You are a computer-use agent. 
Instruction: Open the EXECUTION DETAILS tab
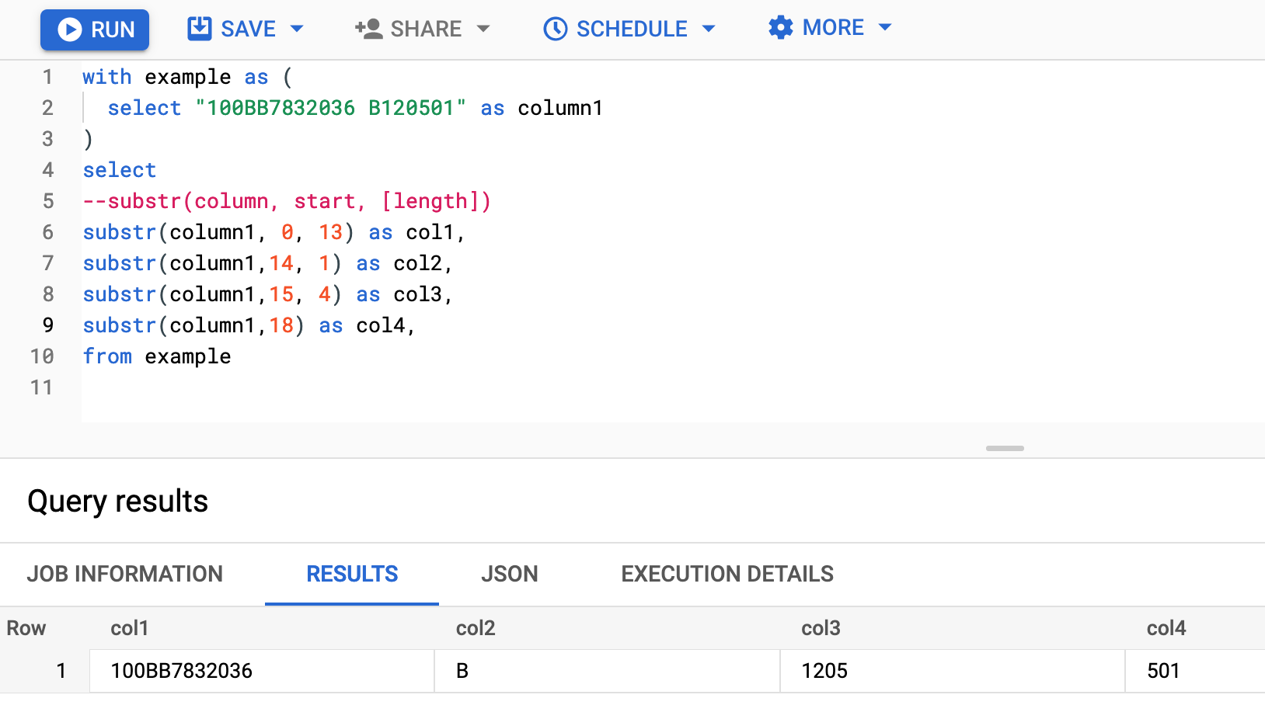click(x=727, y=574)
